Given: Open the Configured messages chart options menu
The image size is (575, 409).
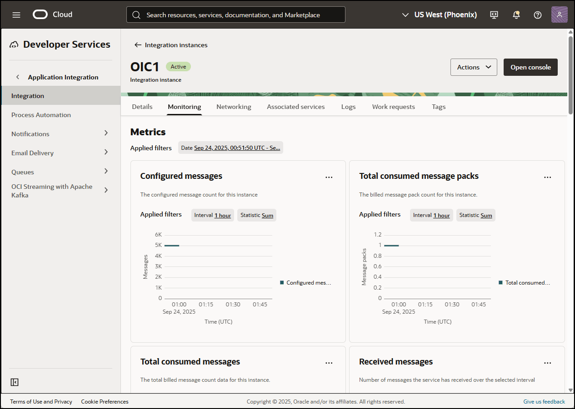Looking at the screenshot, I should pyautogui.click(x=329, y=177).
